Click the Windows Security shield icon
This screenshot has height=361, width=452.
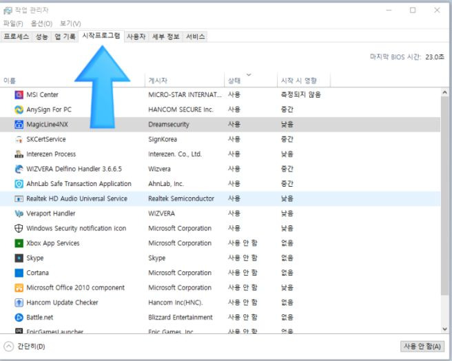(x=19, y=228)
